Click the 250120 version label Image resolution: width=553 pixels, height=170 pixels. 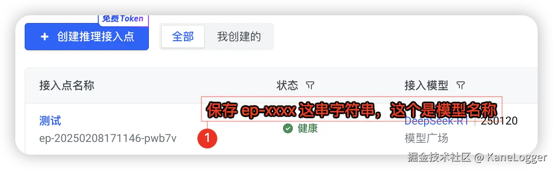(x=499, y=121)
